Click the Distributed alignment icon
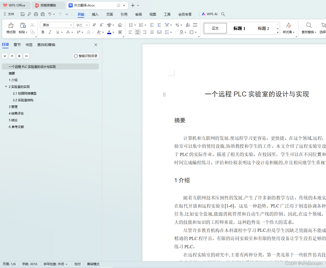The height and width of the screenshot is (268, 326). click(159, 32)
